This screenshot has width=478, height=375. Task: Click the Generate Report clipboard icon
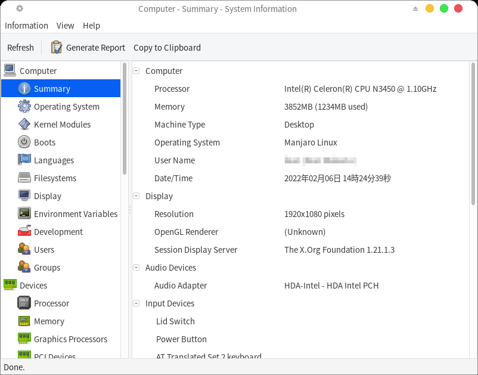pyautogui.click(x=57, y=48)
